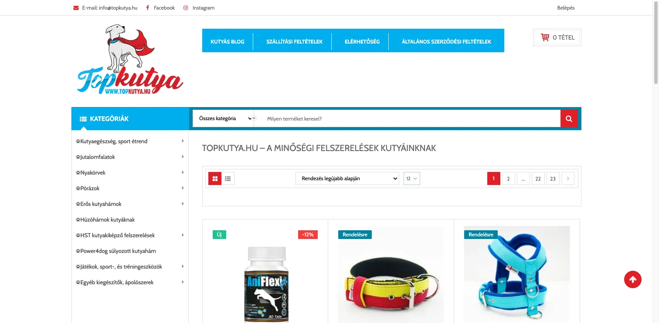Open the Facebook icon link

(x=148, y=8)
